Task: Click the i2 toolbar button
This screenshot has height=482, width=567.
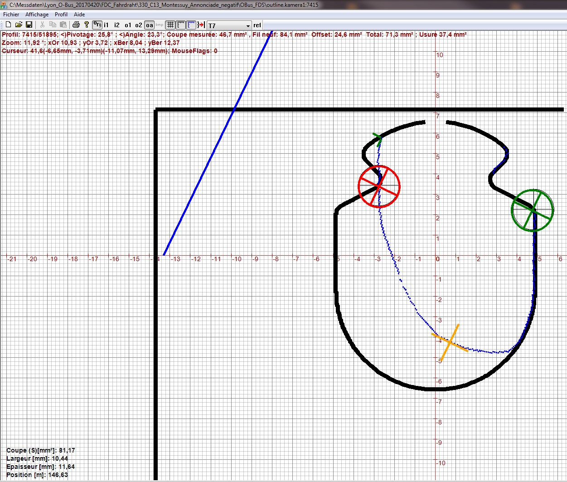Action: [117, 25]
